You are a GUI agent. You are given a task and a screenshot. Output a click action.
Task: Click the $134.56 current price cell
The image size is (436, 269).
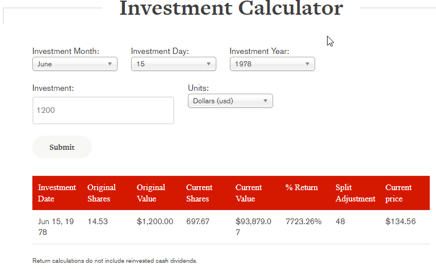400,222
